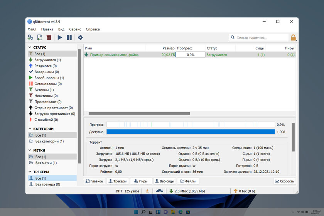Click the search magnifier in torrent filter
Viewport: 324px width, 216px height.
(233, 37)
